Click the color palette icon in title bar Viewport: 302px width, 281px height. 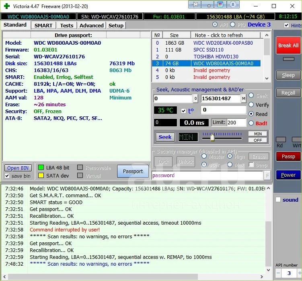pos(220,5)
